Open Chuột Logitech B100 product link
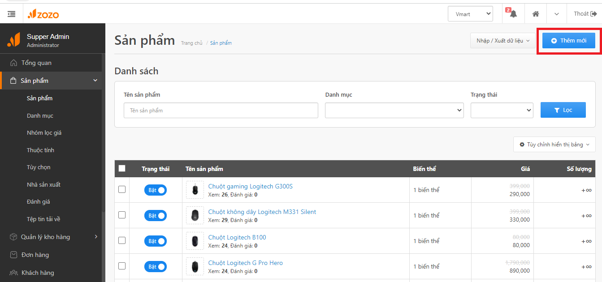Screen dimensions: 602x282 (237, 237)
